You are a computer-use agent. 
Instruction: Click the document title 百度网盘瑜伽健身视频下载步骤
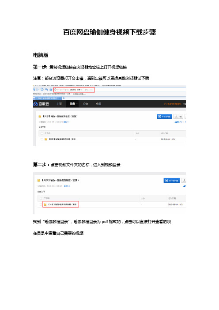109,32
